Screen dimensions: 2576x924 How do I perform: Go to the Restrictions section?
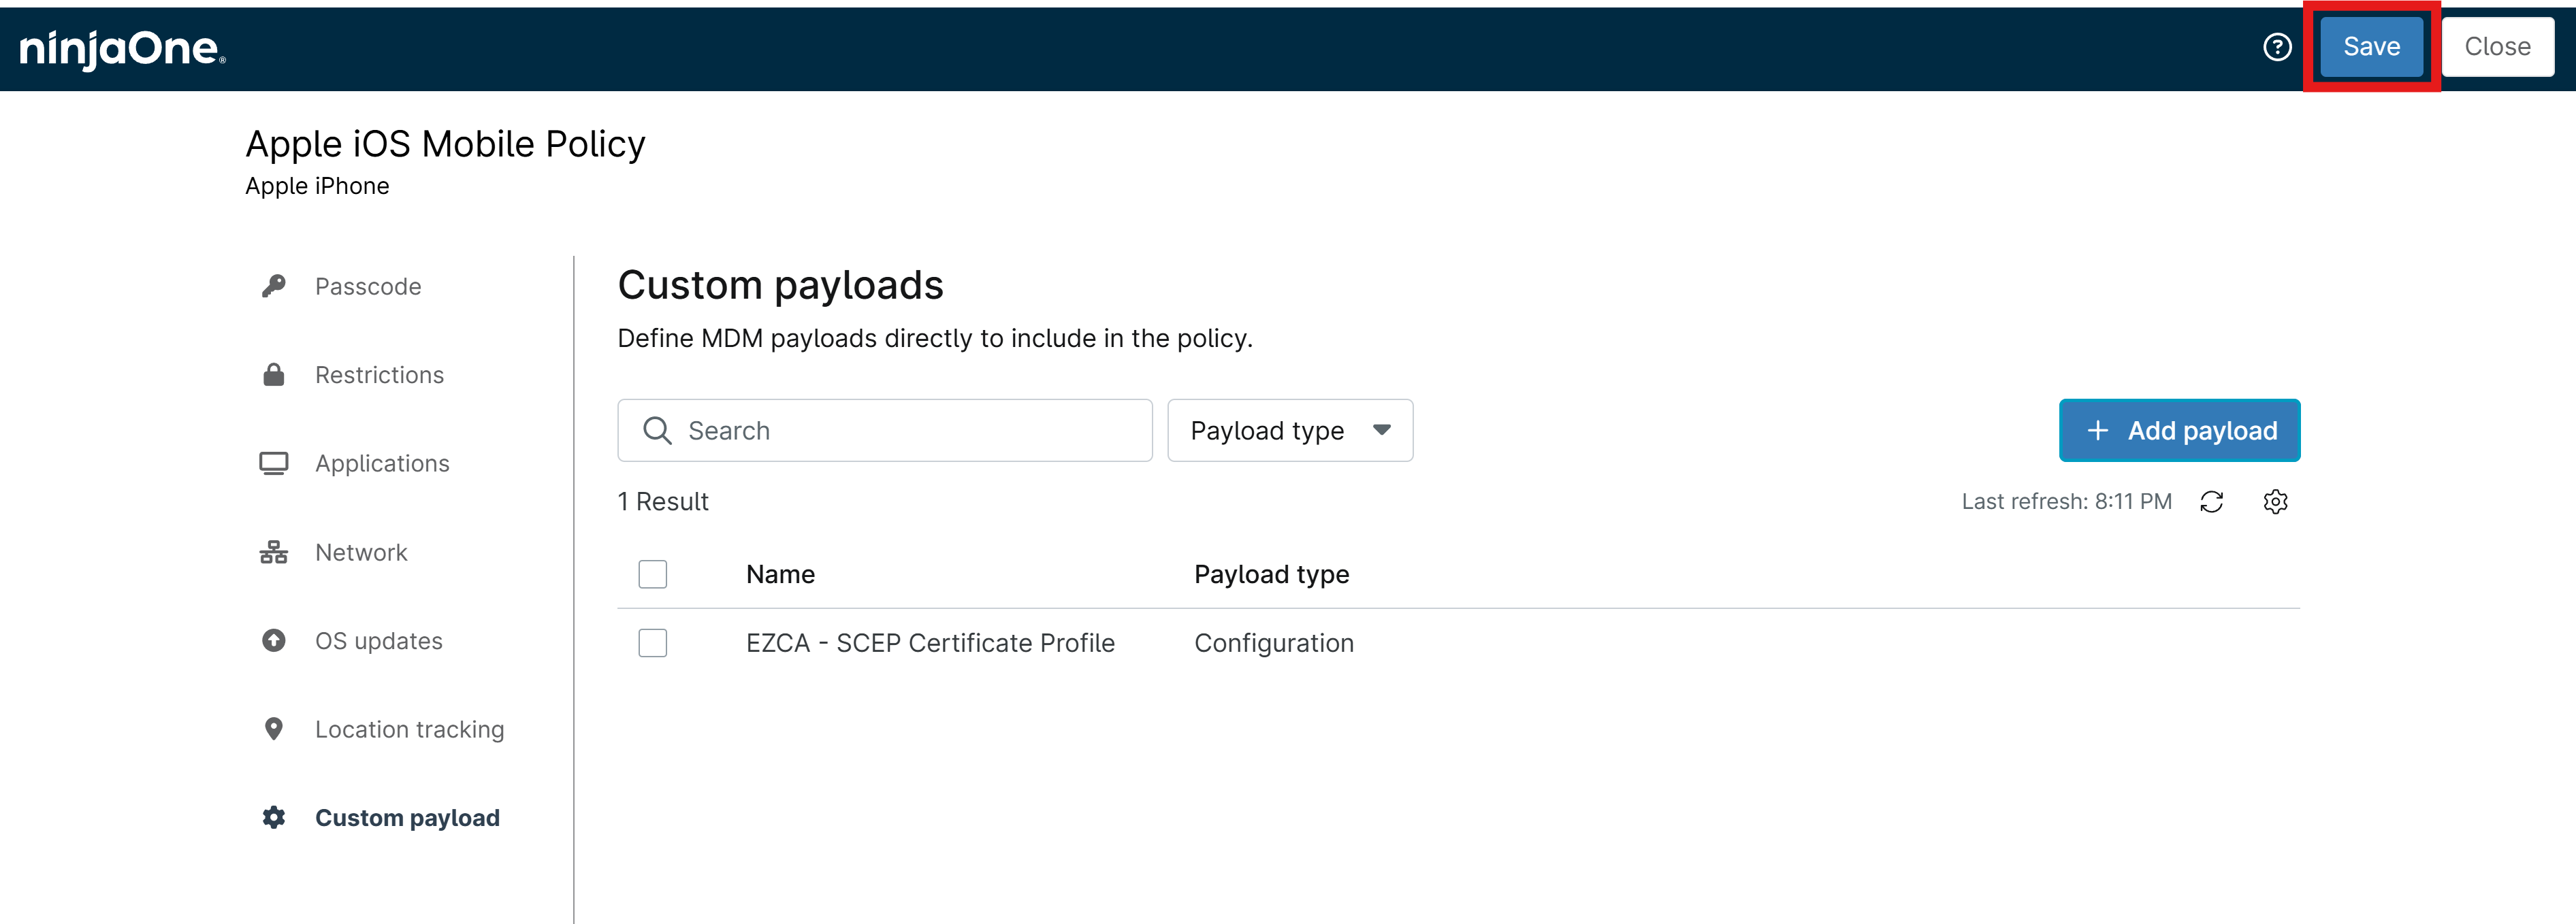379,375
